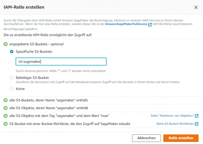
Task: Click the Beliebiger S3-Bucket label text
Action: [32, 78]
